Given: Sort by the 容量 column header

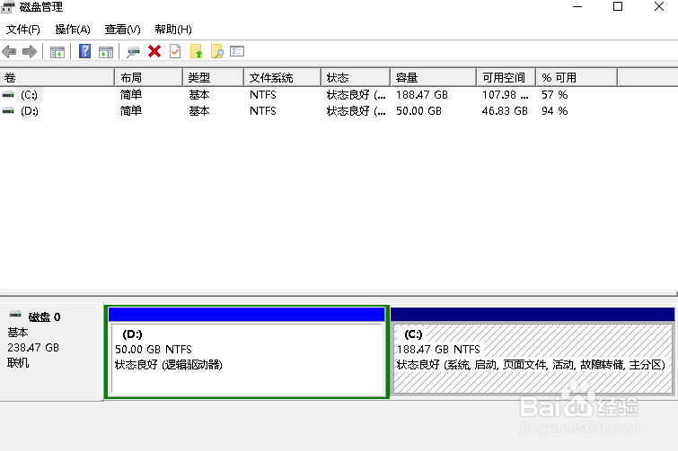Looking at the screenshot, I should [433, 78].
